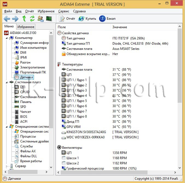Open the SPD tree item
Image resolution: width=185 pixels, height=183 pixels.
point(20,107)
